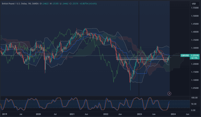201x117 pixels.
Task: Select the GBPUSD price label tag
Action: coord(185,55)
